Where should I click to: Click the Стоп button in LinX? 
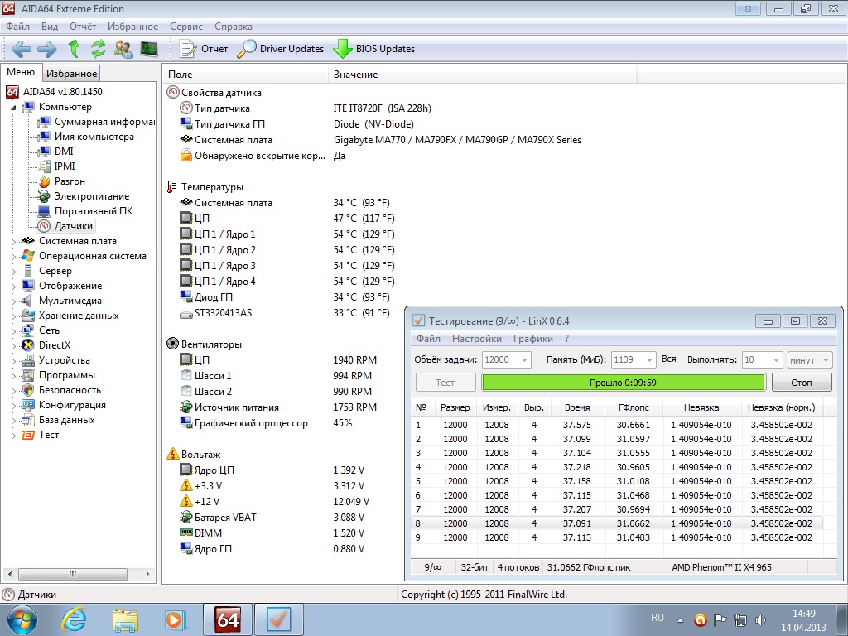click(802, 383)
